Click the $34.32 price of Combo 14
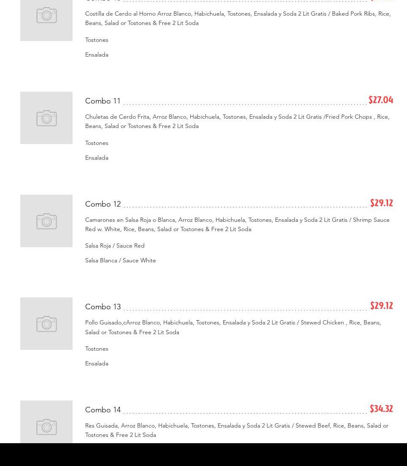Viewport: 407px width, 466px height. pyautogui.click(x=381, y=409)
